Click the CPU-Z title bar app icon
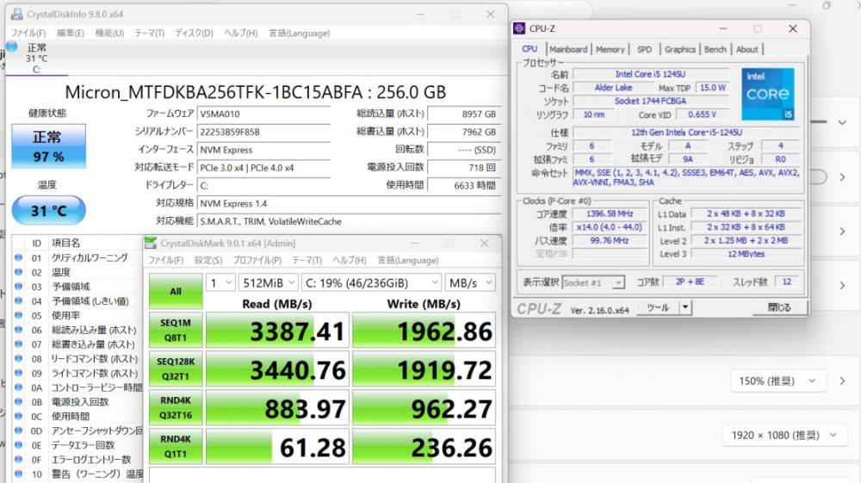The width and height of the screenshot is (861, 483). click(x=519, y=28)
